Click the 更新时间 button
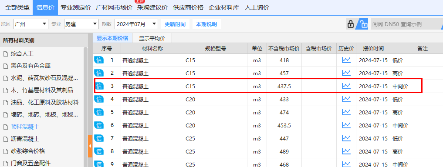443x167 pixels. [175, 24]
